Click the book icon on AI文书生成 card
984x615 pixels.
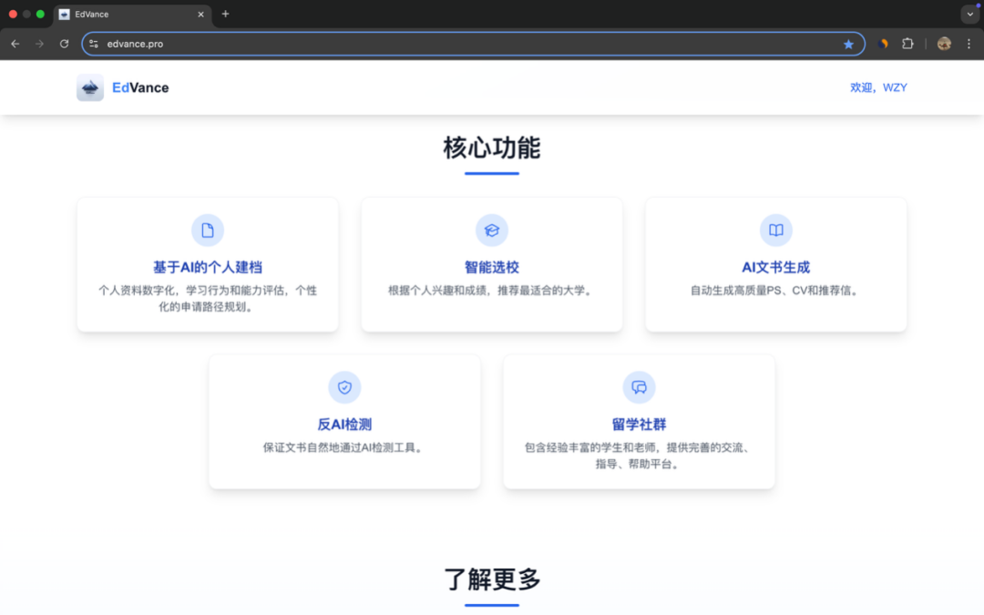pos(775,230)
